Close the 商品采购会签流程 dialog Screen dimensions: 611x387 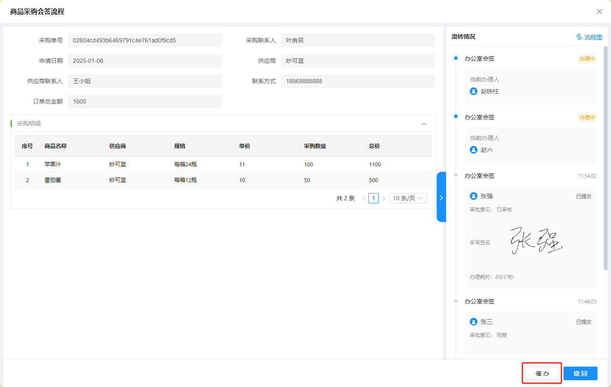coord(599,11)
